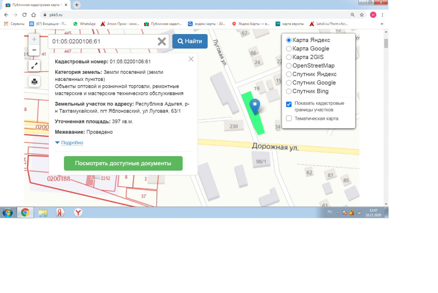Uncheck Показать кадастровые границы участков
Screen dimensions: 438x293
coord(289,104)
